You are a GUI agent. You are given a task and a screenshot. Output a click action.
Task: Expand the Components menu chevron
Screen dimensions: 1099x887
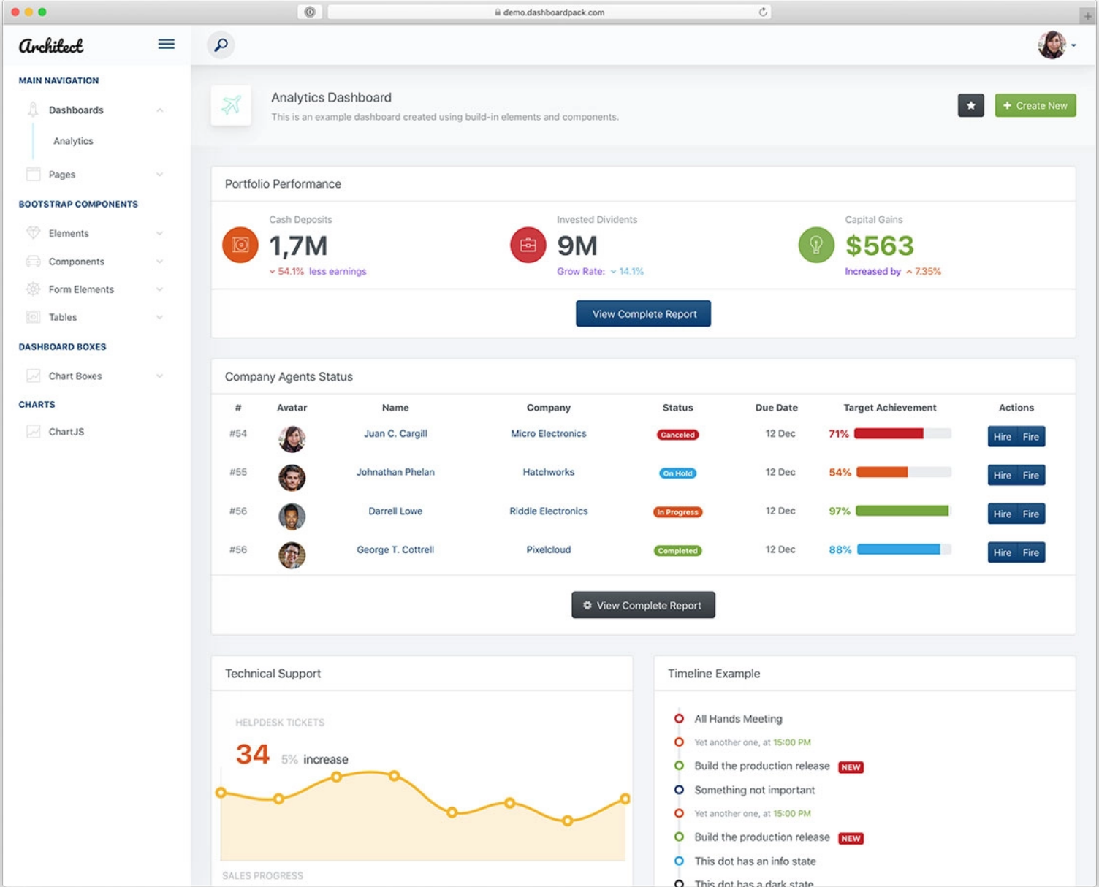pos(159,262)
